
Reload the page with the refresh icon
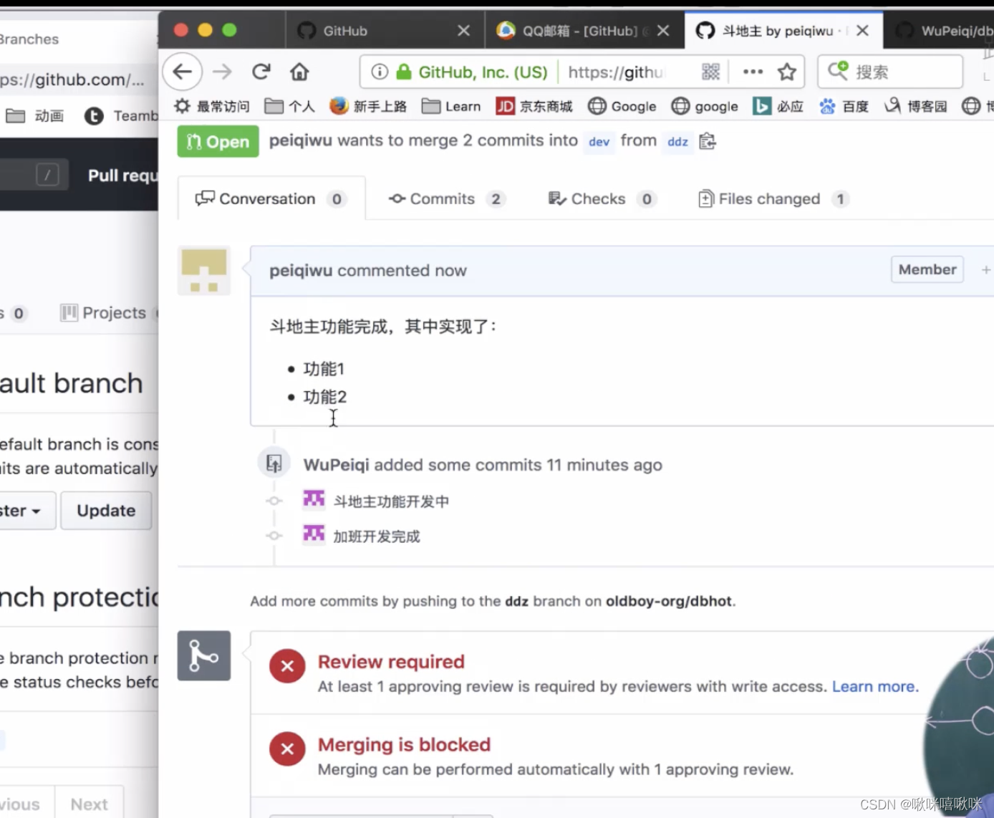tap(261, 72)
